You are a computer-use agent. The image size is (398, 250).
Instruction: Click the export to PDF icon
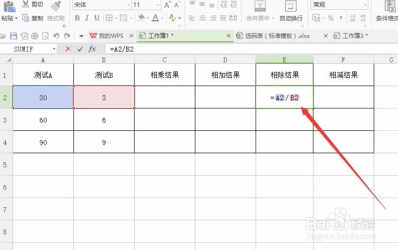[24, 36]
